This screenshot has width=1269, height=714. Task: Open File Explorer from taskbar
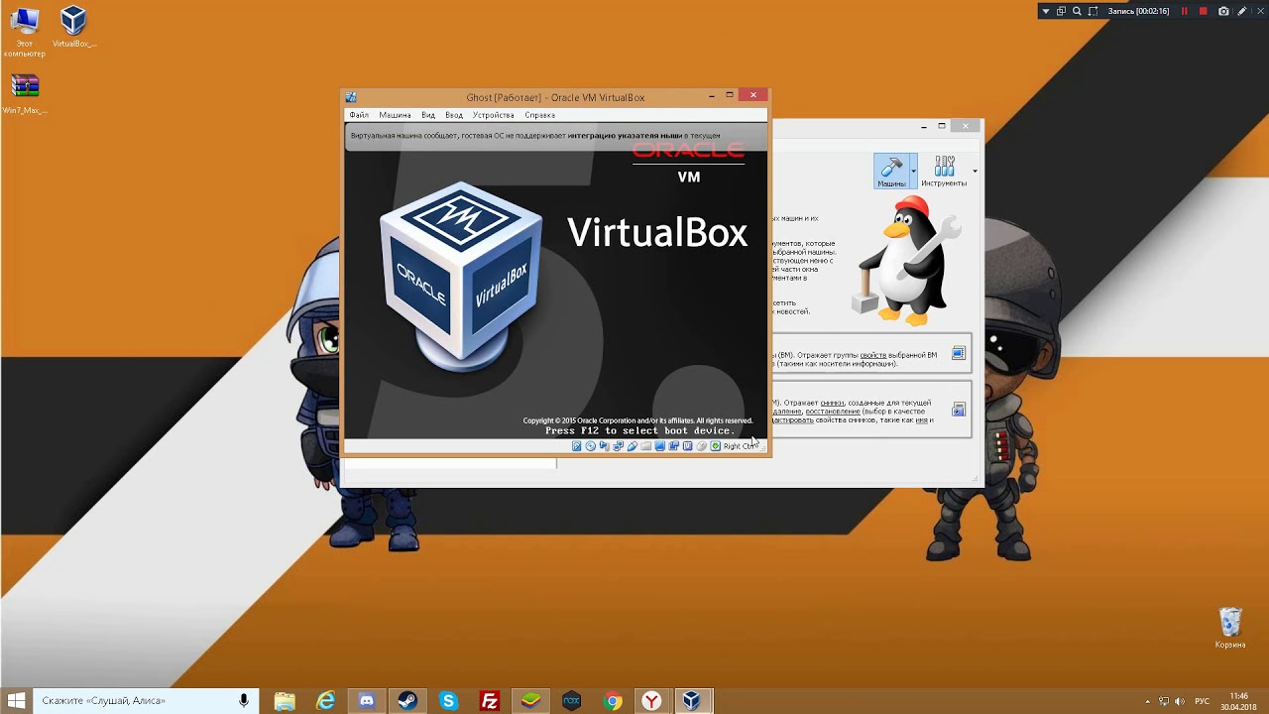pos(285,701)
